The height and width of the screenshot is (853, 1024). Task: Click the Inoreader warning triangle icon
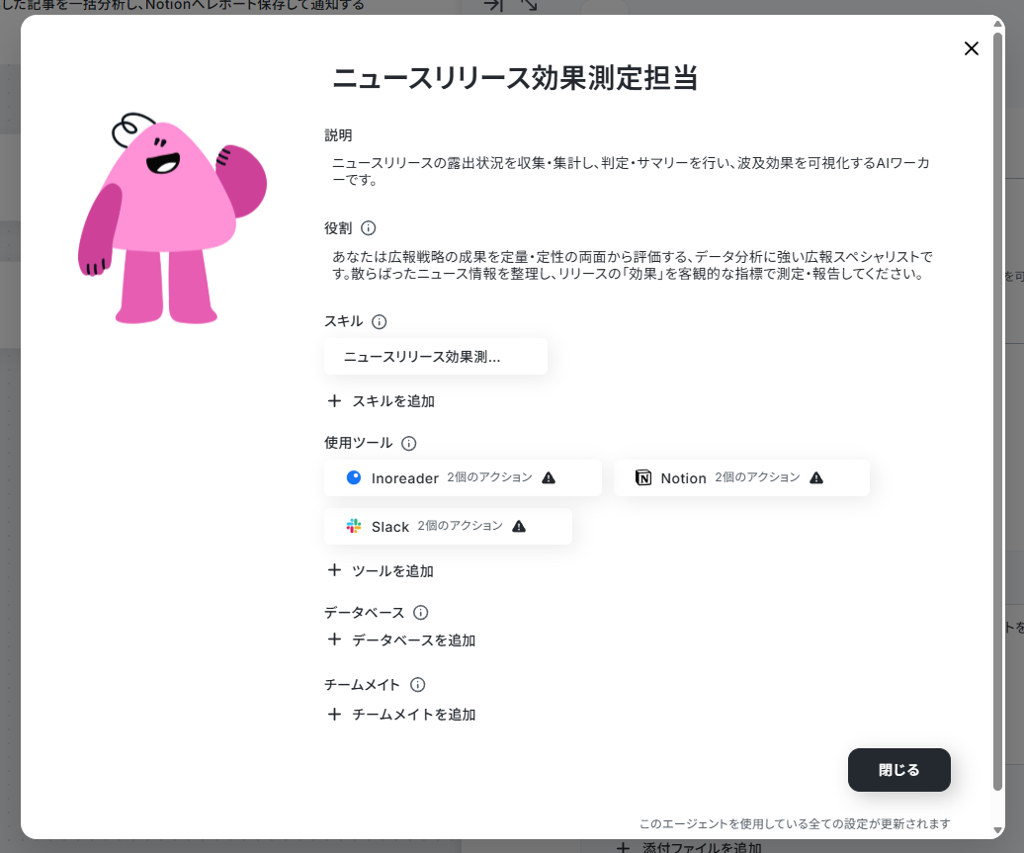tap(549, 477)
